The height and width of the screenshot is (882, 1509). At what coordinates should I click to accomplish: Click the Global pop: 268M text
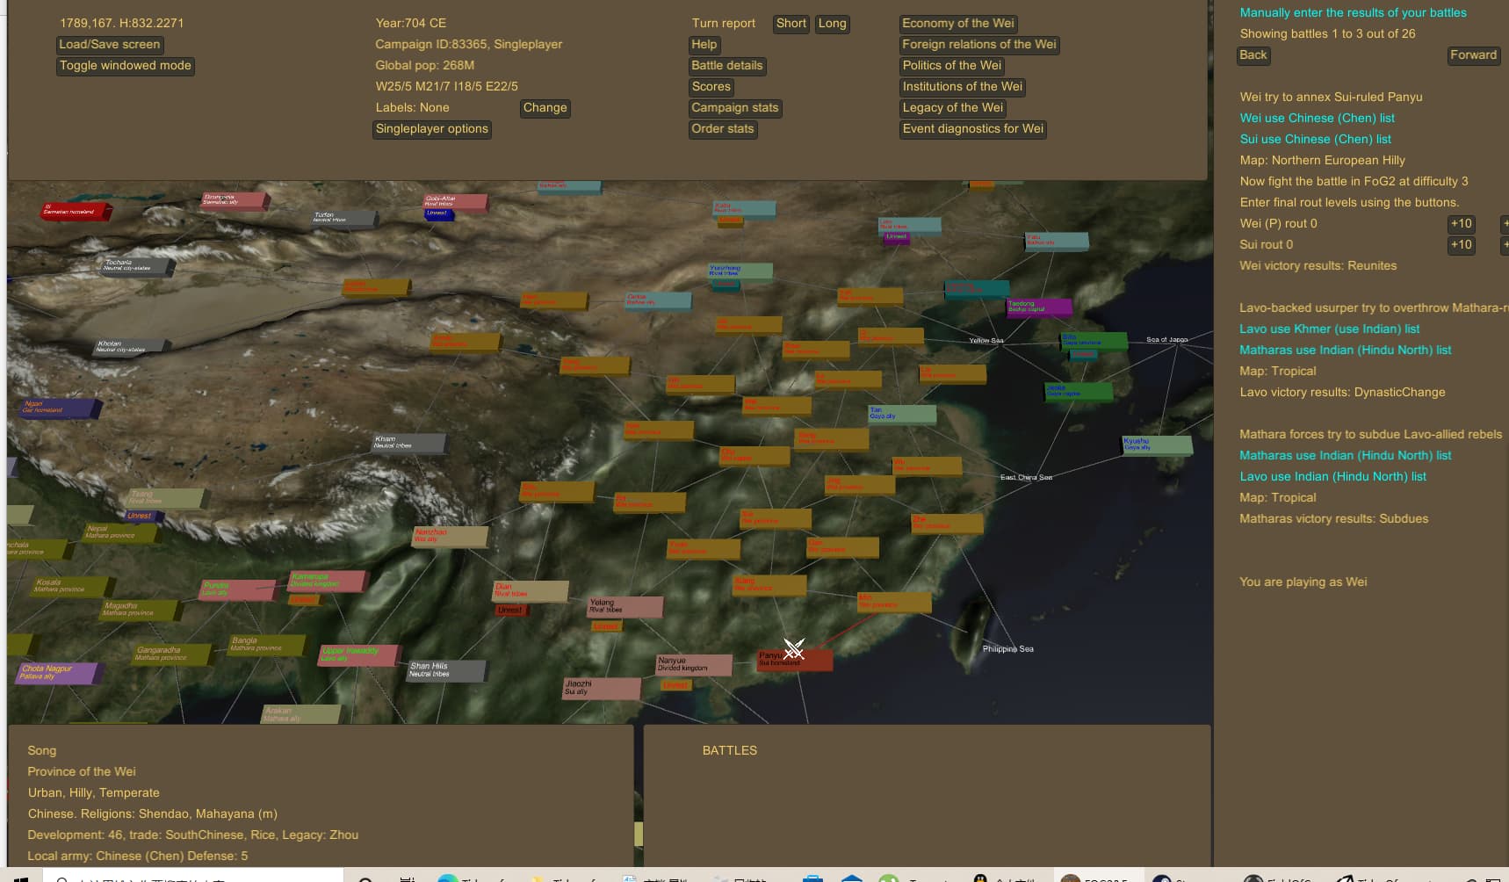425,65
